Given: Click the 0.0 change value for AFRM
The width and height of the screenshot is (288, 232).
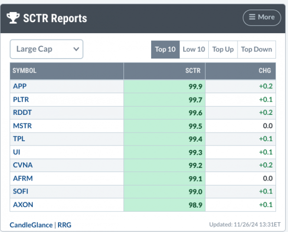Looking at the screenshot, I should 268,178.
